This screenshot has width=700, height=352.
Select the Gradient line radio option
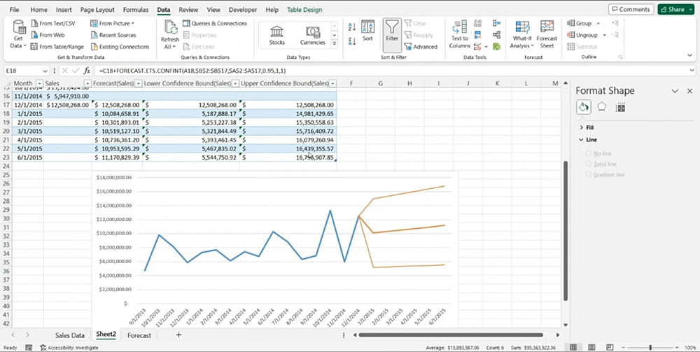point(589,174)
